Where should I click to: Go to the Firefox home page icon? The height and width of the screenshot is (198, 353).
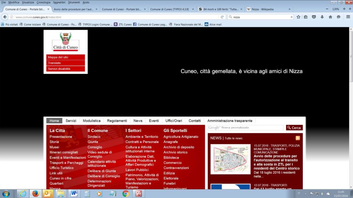pos(330,17)
